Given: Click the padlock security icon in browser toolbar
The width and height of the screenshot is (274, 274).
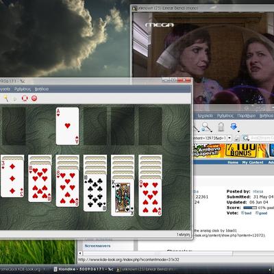Looking at the screenshot, I should (221, 127).
